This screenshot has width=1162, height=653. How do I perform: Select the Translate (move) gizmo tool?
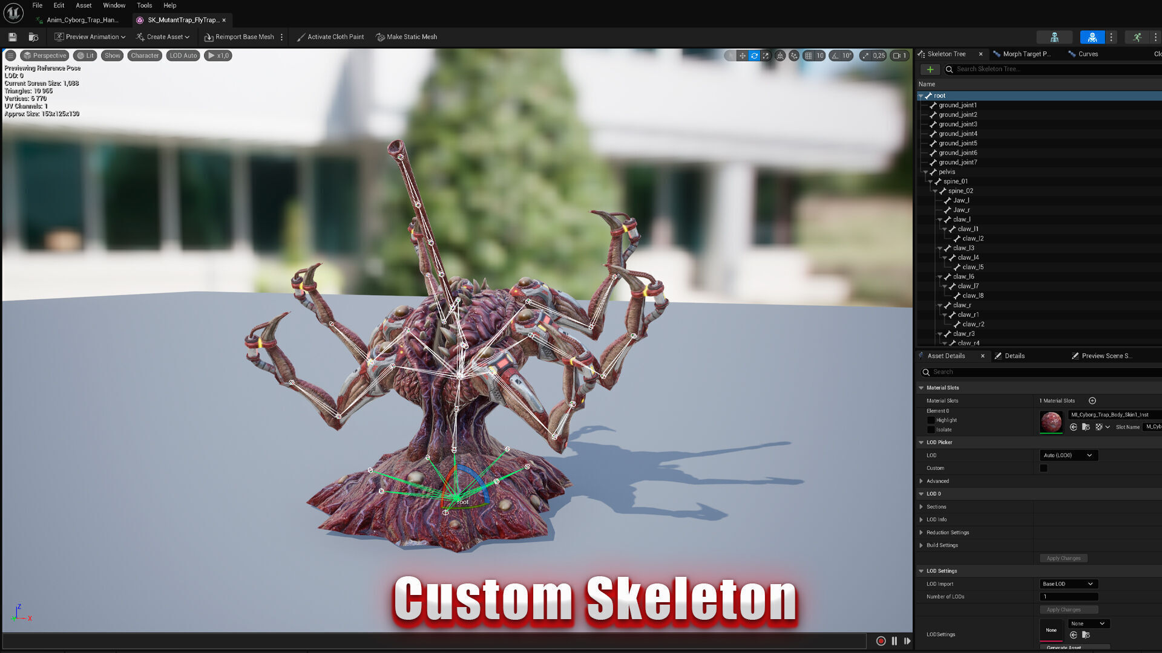[x=742, y=56]
